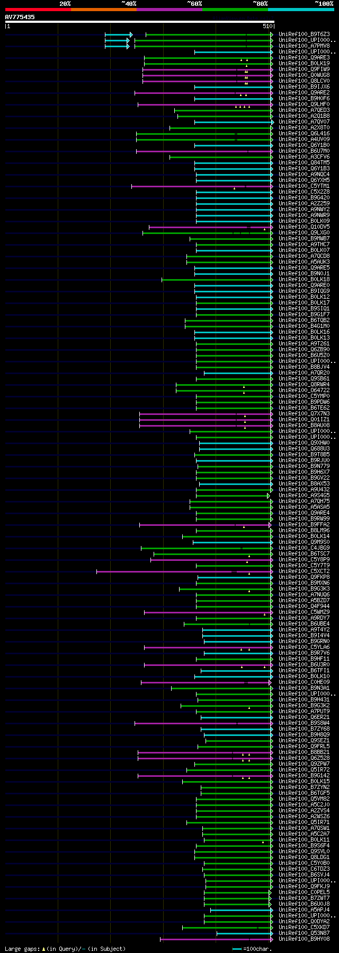The height and width of the screenshot is (953, 339).
Task: Select hit label UniRef100_B9T6Z3
Action: [x=304, y=34]
